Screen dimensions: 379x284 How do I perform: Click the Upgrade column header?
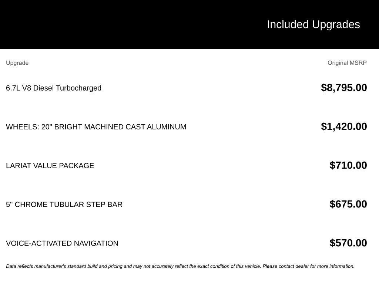coord(17,63)
